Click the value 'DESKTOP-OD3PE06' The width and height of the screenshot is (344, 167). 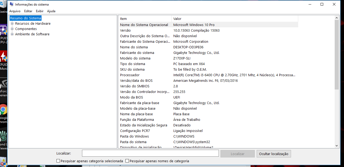point(188,47)
